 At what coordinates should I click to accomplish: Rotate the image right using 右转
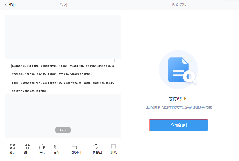point(57,146)
